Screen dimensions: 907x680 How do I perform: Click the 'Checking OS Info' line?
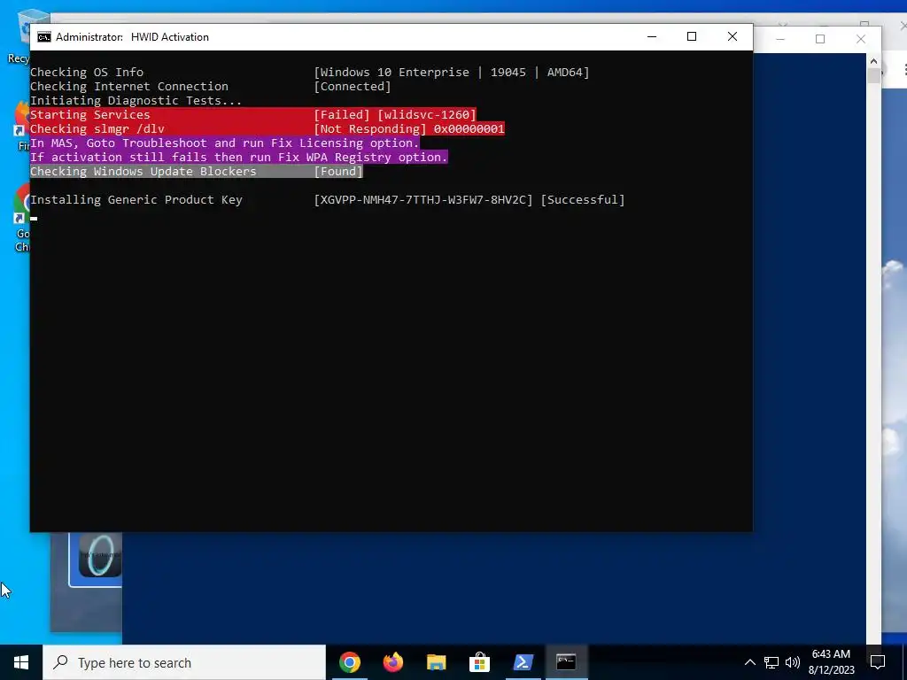(x=87, y=73)
